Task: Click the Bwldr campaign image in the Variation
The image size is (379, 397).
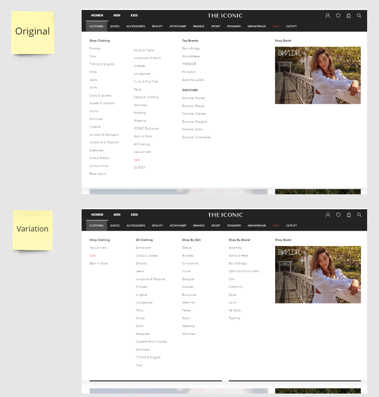Action: (318, 274)
